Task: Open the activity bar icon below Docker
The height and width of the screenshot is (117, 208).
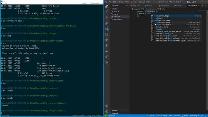Action: click(x=107, y=57)
